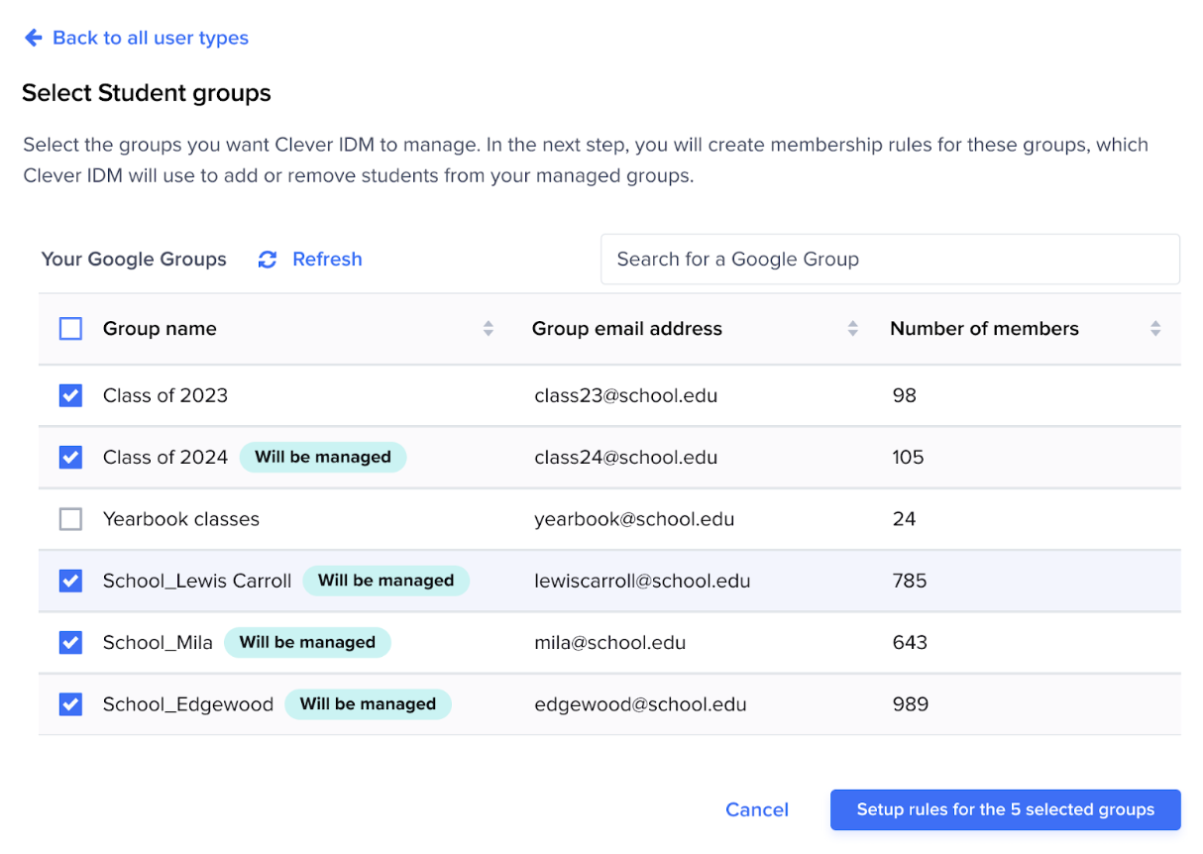The width and height of the screenshot is (1203, 854).
Task: Uncheck the School_Edgewood checkbox
Action: pos(70,704)
